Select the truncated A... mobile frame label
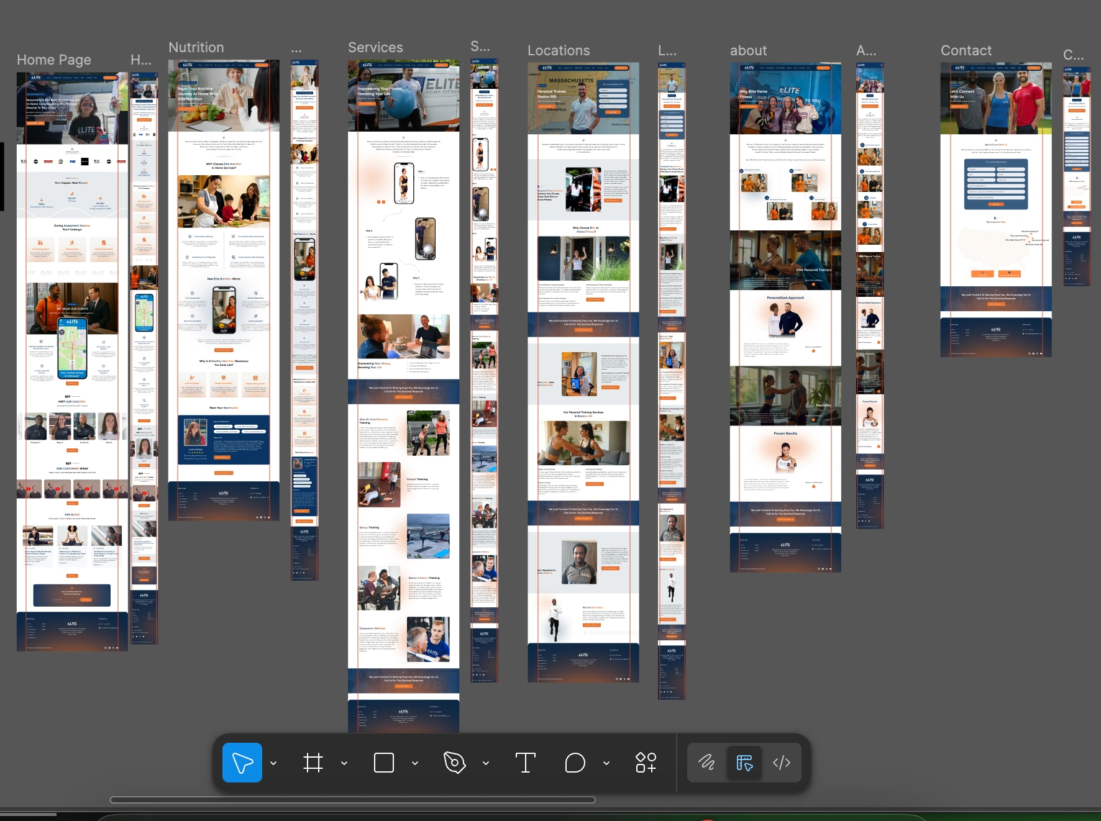Screen dimensions: 1101x821 (x=866, y=50)
